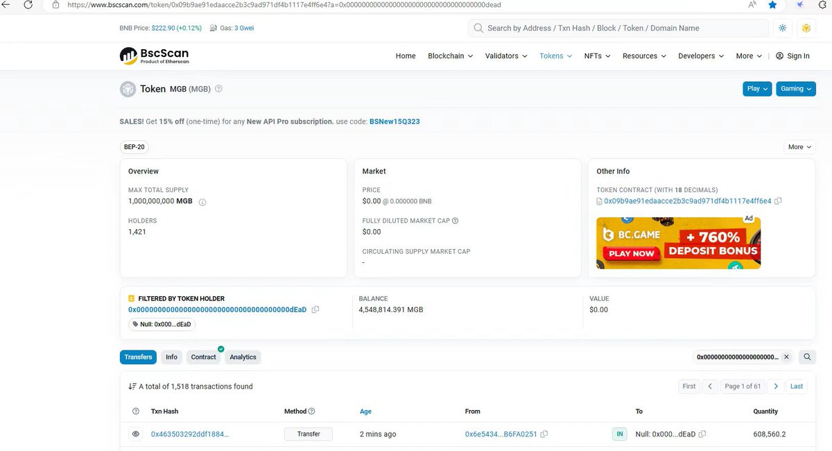Click the Null: 0x000...dEaD name tag
The image size is (832, 451).
(x=162, y=324)
